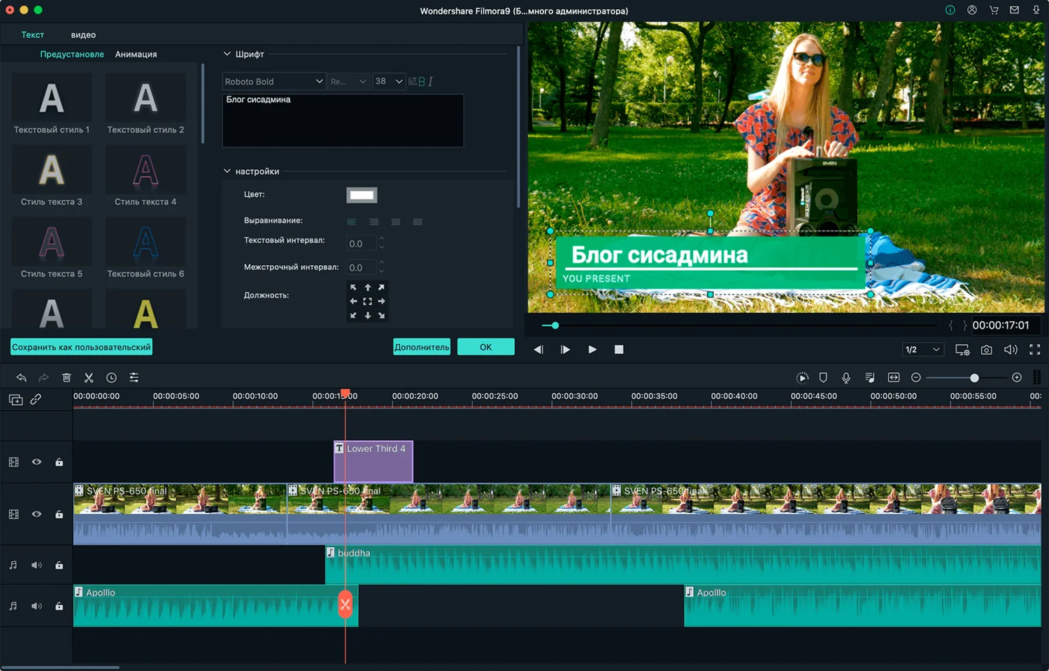1049x671 pixels.
Task: Lock the Apolllo audio track
Action: [x=59, y=606]
